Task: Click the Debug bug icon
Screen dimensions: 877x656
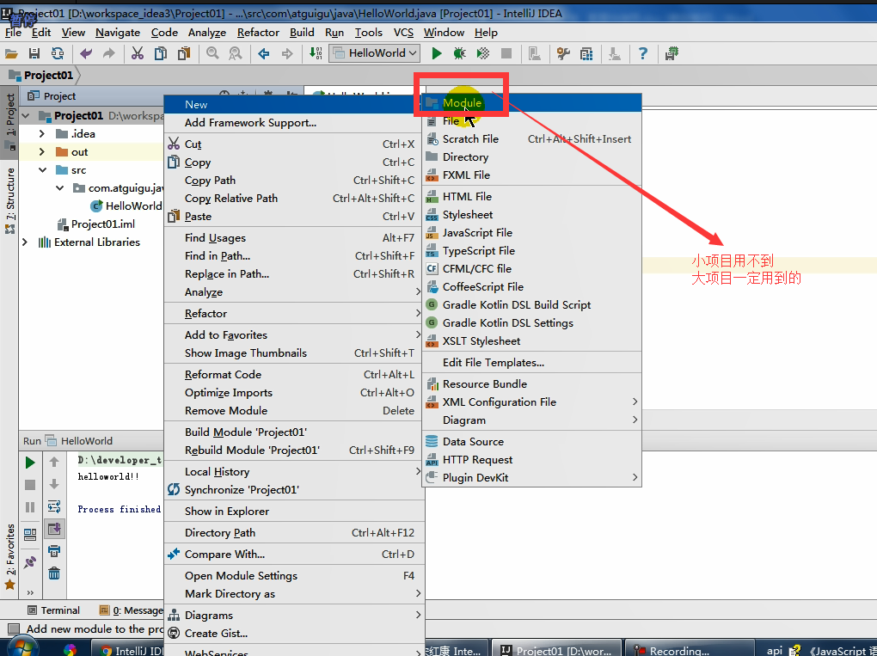Action: [459, 53]
